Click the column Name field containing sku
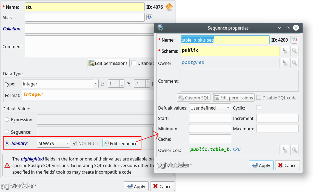 (85, 7)
